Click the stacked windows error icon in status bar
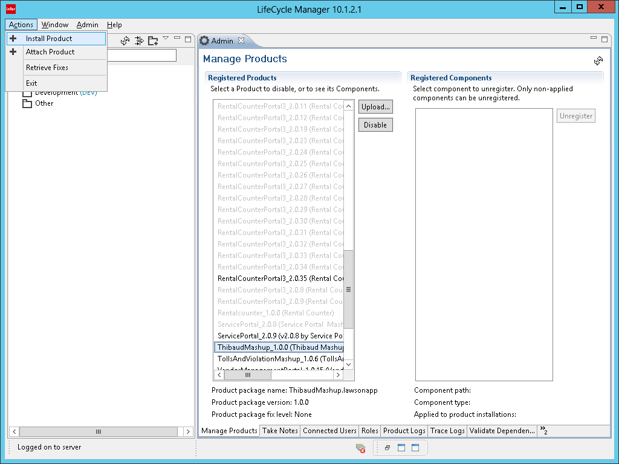619x464 pixels. coord(360,448)
